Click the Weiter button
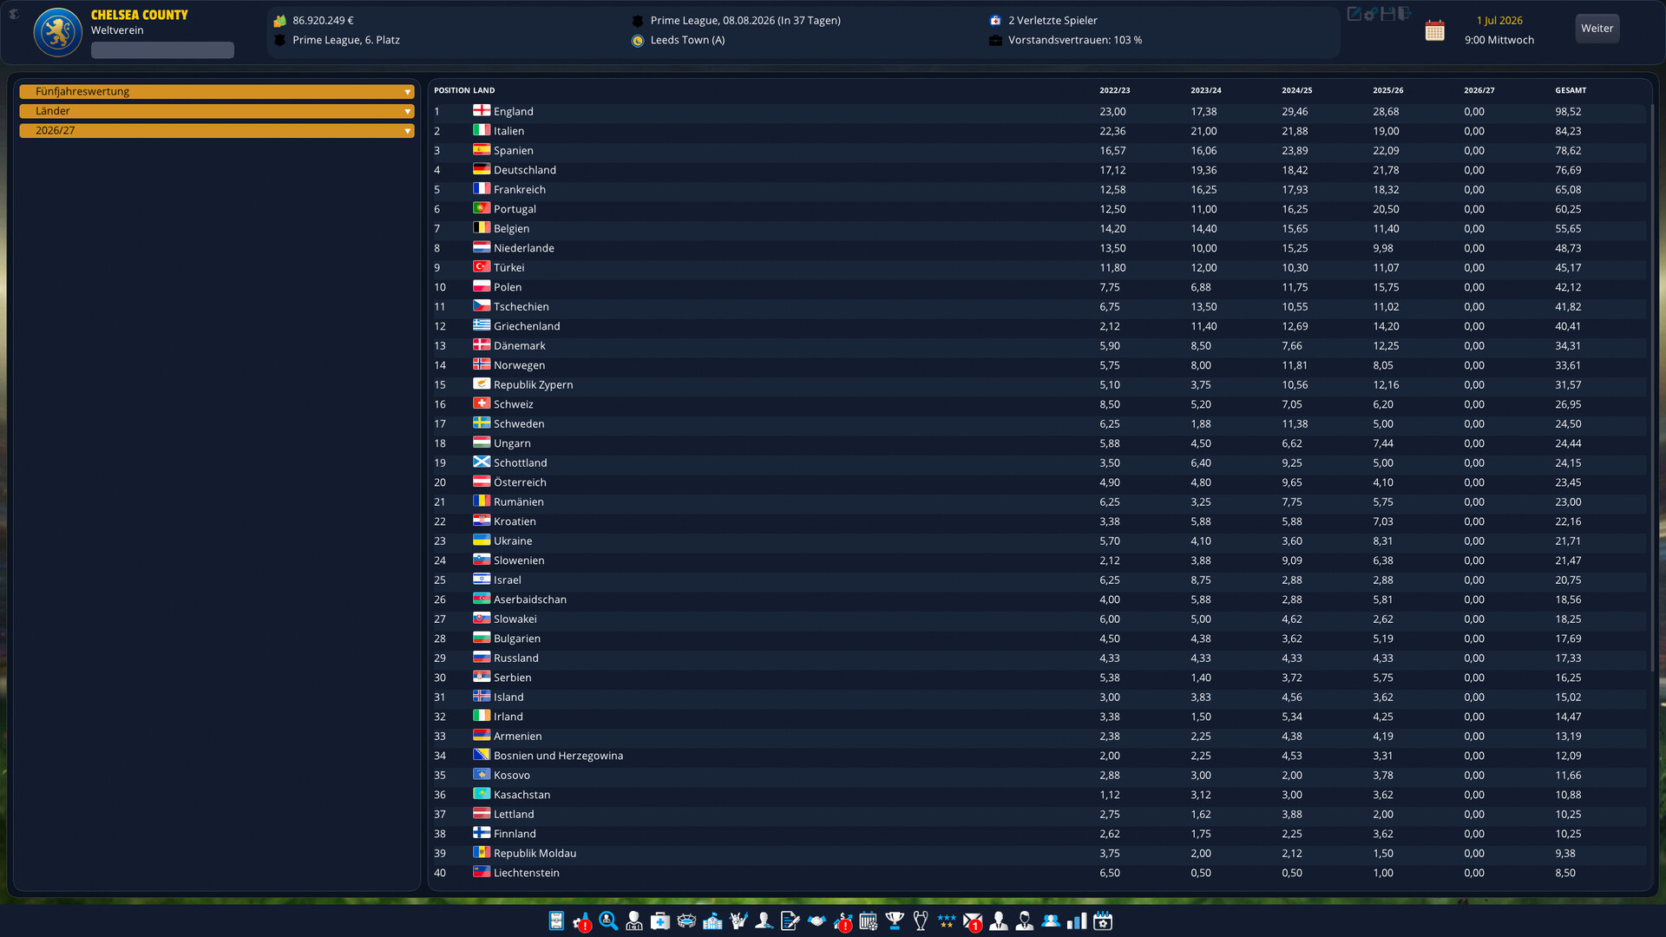Viewport: 1666px width, 937px height. click(1597, 29)
